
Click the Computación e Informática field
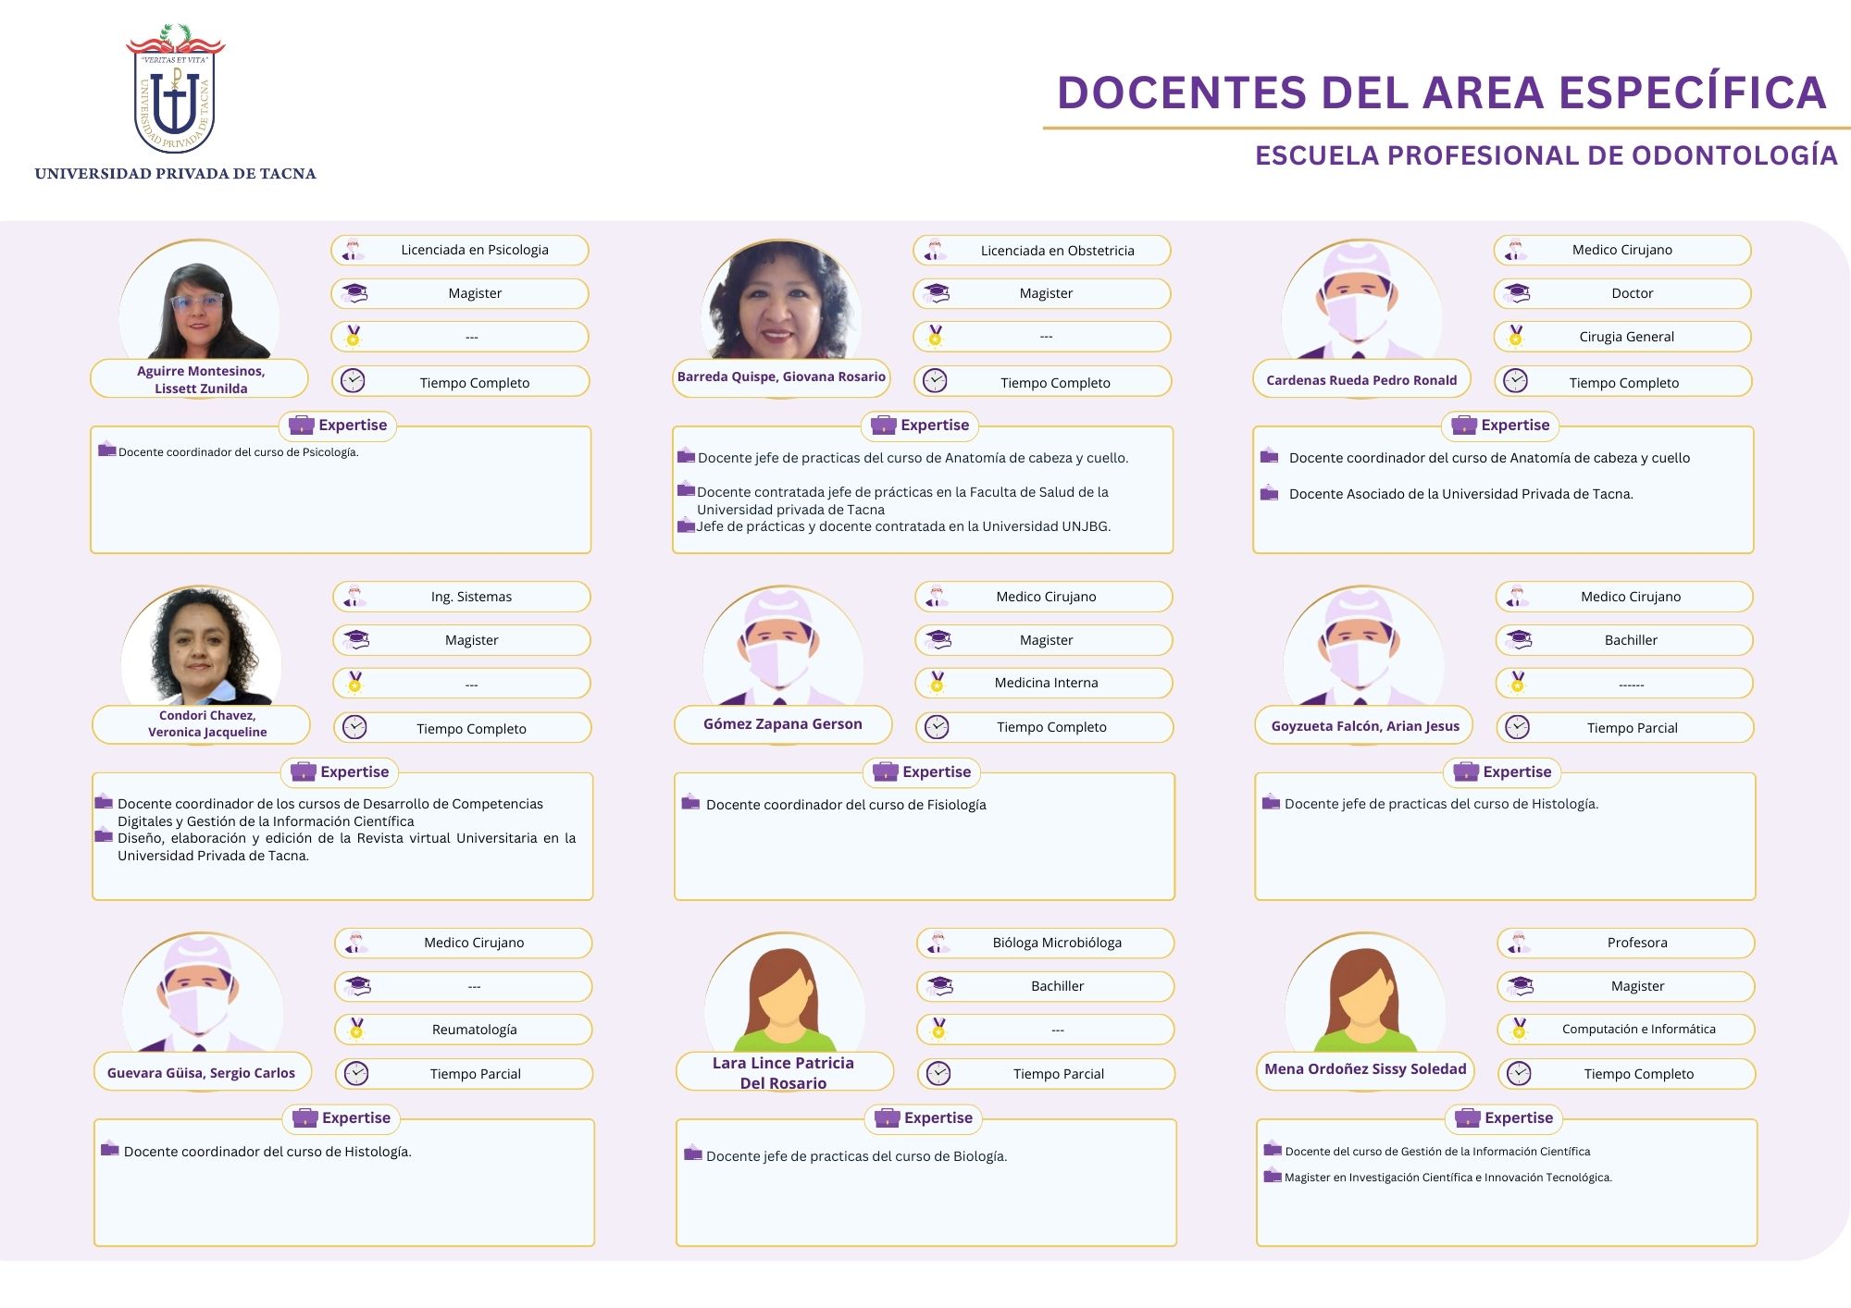pyautogui.click(x=1626, y=1029)
